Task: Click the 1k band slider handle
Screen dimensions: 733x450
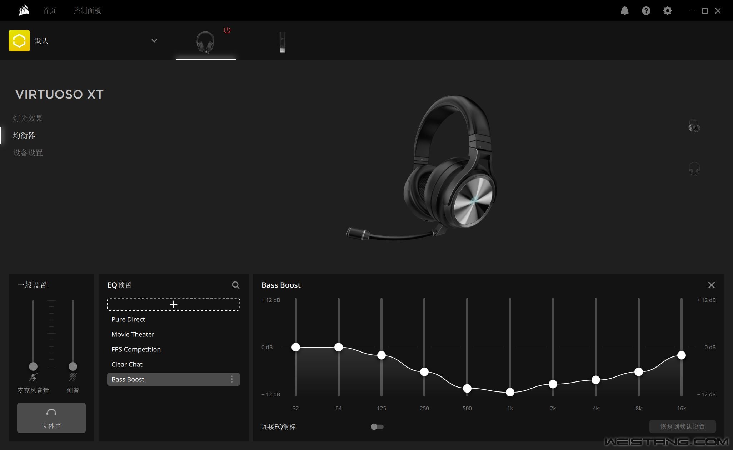Action: [510, 392]
